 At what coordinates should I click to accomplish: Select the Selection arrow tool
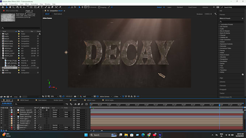[7, 7]
